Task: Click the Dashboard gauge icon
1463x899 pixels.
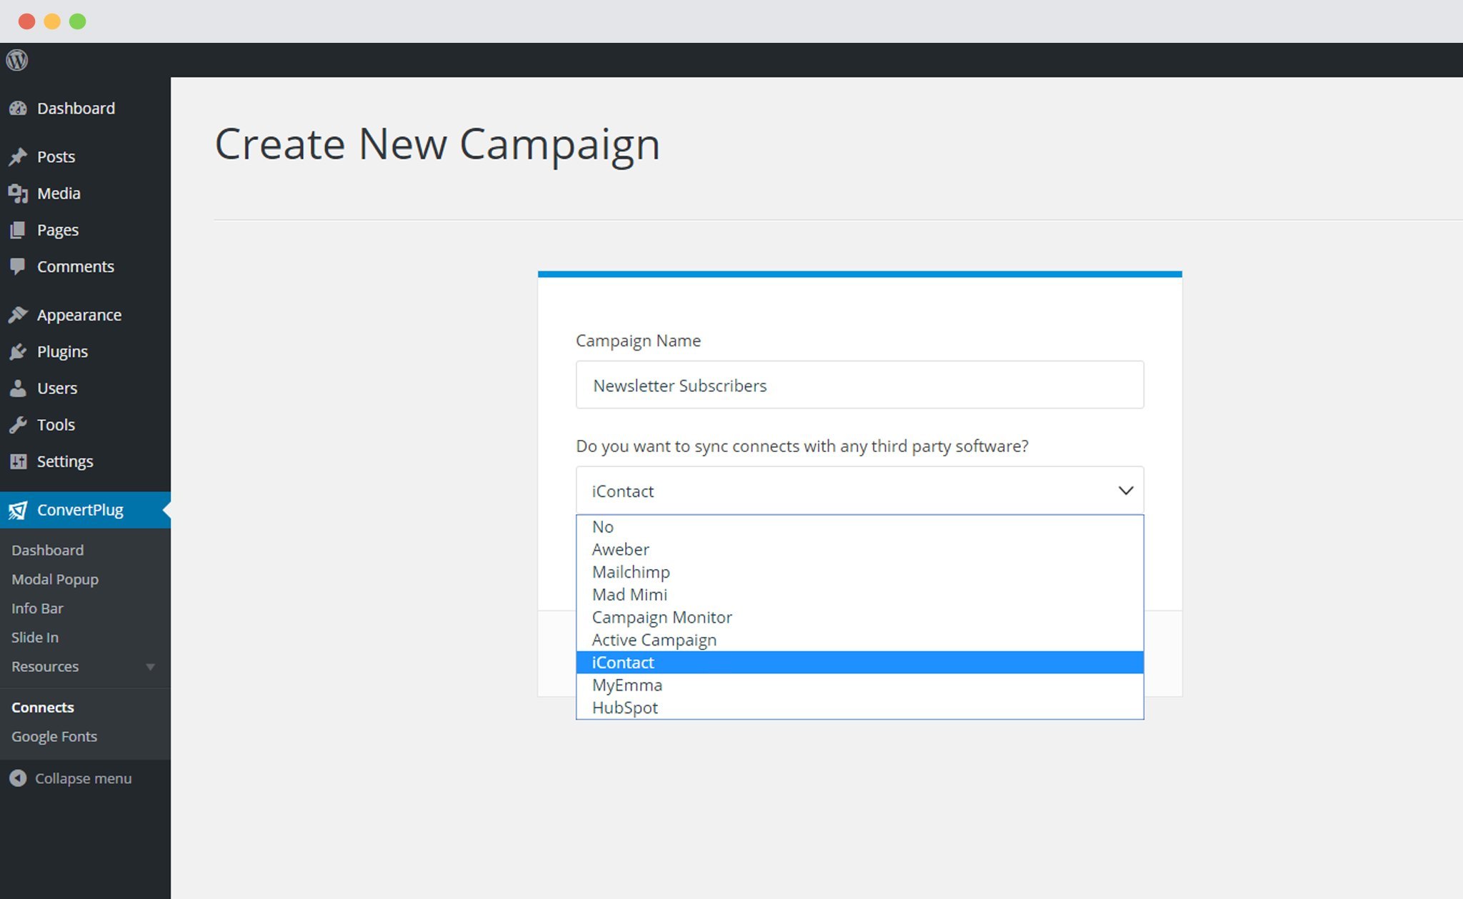Action: click(x=18, y=109)
